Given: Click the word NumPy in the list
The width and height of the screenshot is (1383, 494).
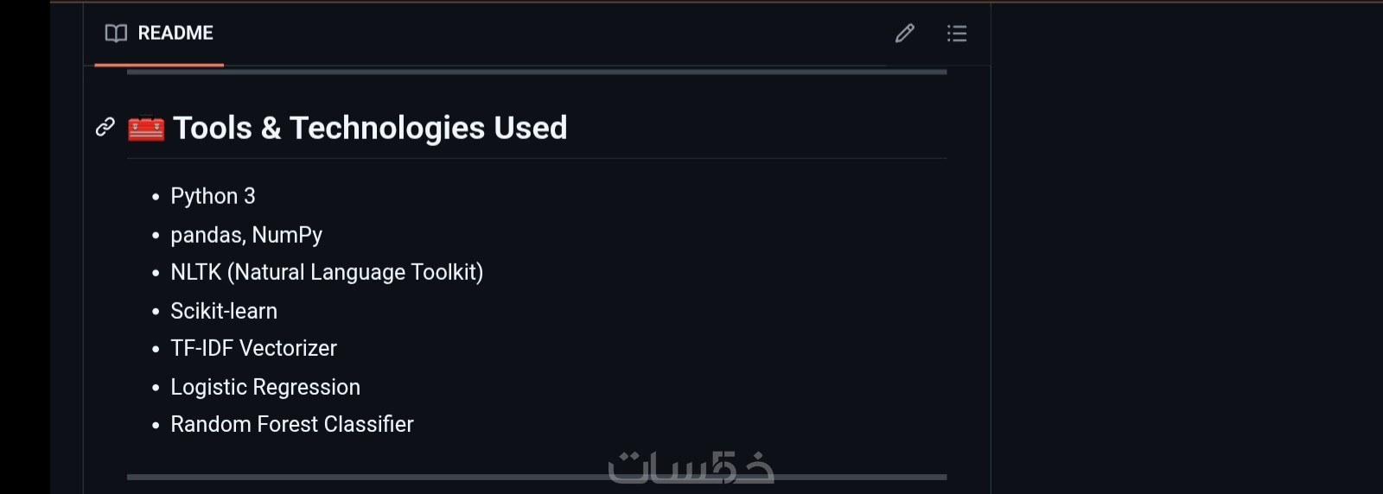Looking at the screenshot, I should coord(287,235).
